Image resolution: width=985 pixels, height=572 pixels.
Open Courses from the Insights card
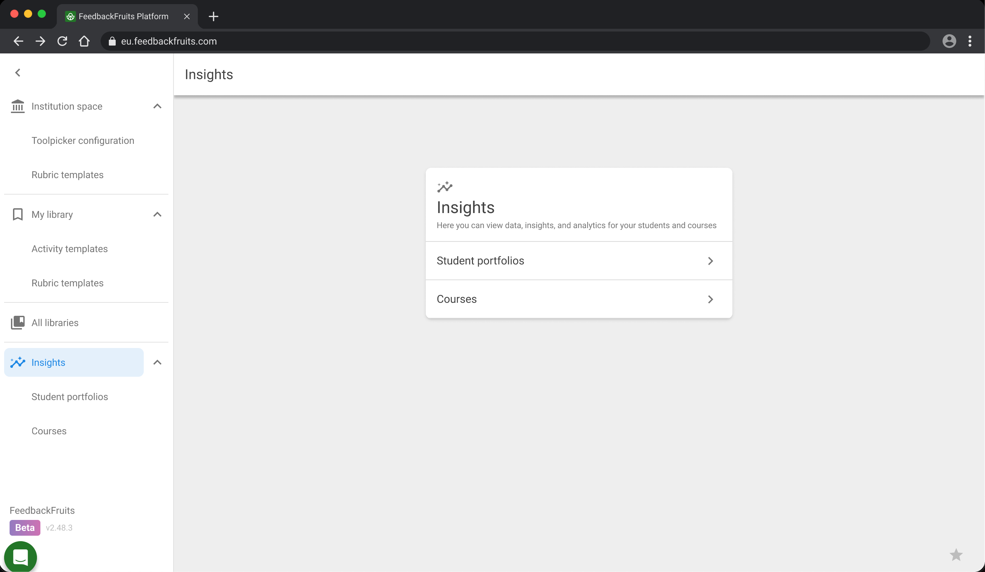(578, 299)
